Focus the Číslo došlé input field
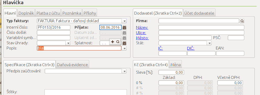The height and width of the screenshot is (95, 260). click(54, 33)
